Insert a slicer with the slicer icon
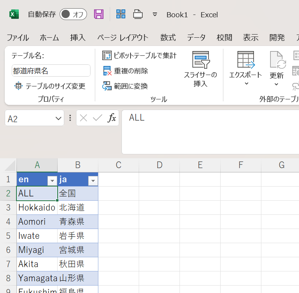The width and height of the screenshot is (299, 293). pos(201,60)
